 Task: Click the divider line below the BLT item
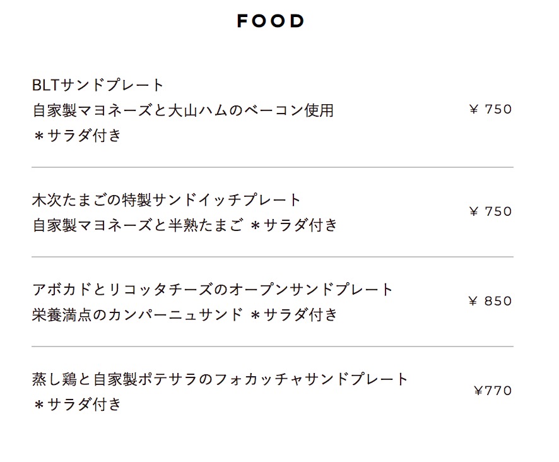click(273, 167)
